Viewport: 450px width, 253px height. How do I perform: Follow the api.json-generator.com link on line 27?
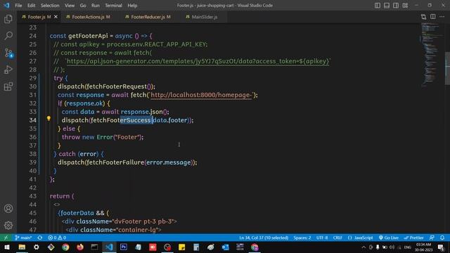[x=198, y=61]
